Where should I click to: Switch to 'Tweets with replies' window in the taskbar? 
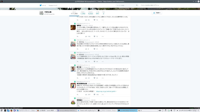tap(87, 110)
